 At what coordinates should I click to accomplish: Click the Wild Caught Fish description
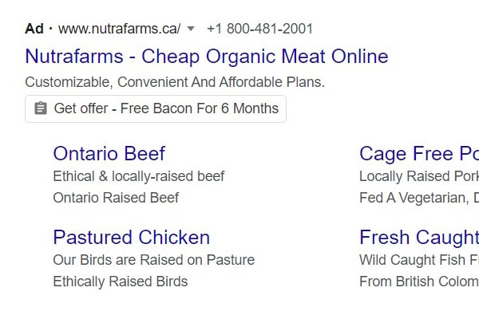coord(418,260)
